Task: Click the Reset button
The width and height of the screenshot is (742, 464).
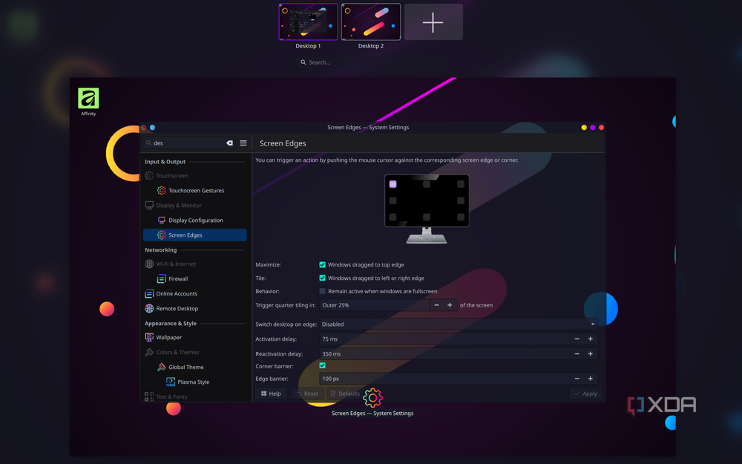Action: (x=308, y=393)
